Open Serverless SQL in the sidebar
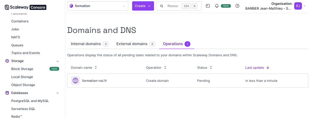Viewport: 309px width, 118px height. [23, 109]
